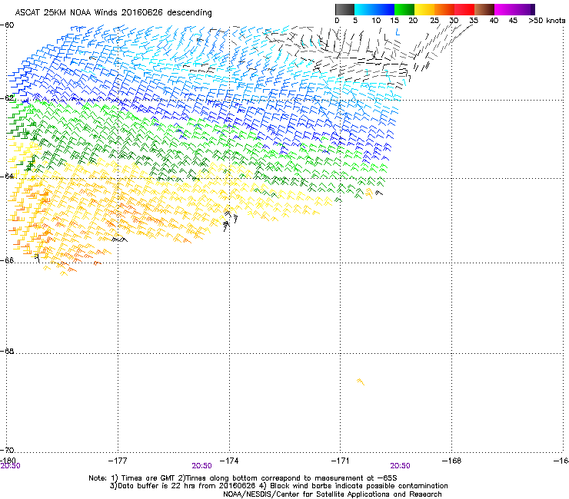
Task: Click the brown 35-40 knots color segment
Action: 484,9
